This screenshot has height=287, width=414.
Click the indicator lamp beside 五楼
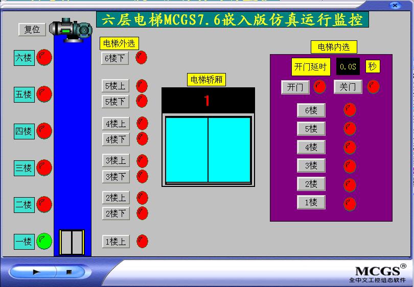(44, 94)
